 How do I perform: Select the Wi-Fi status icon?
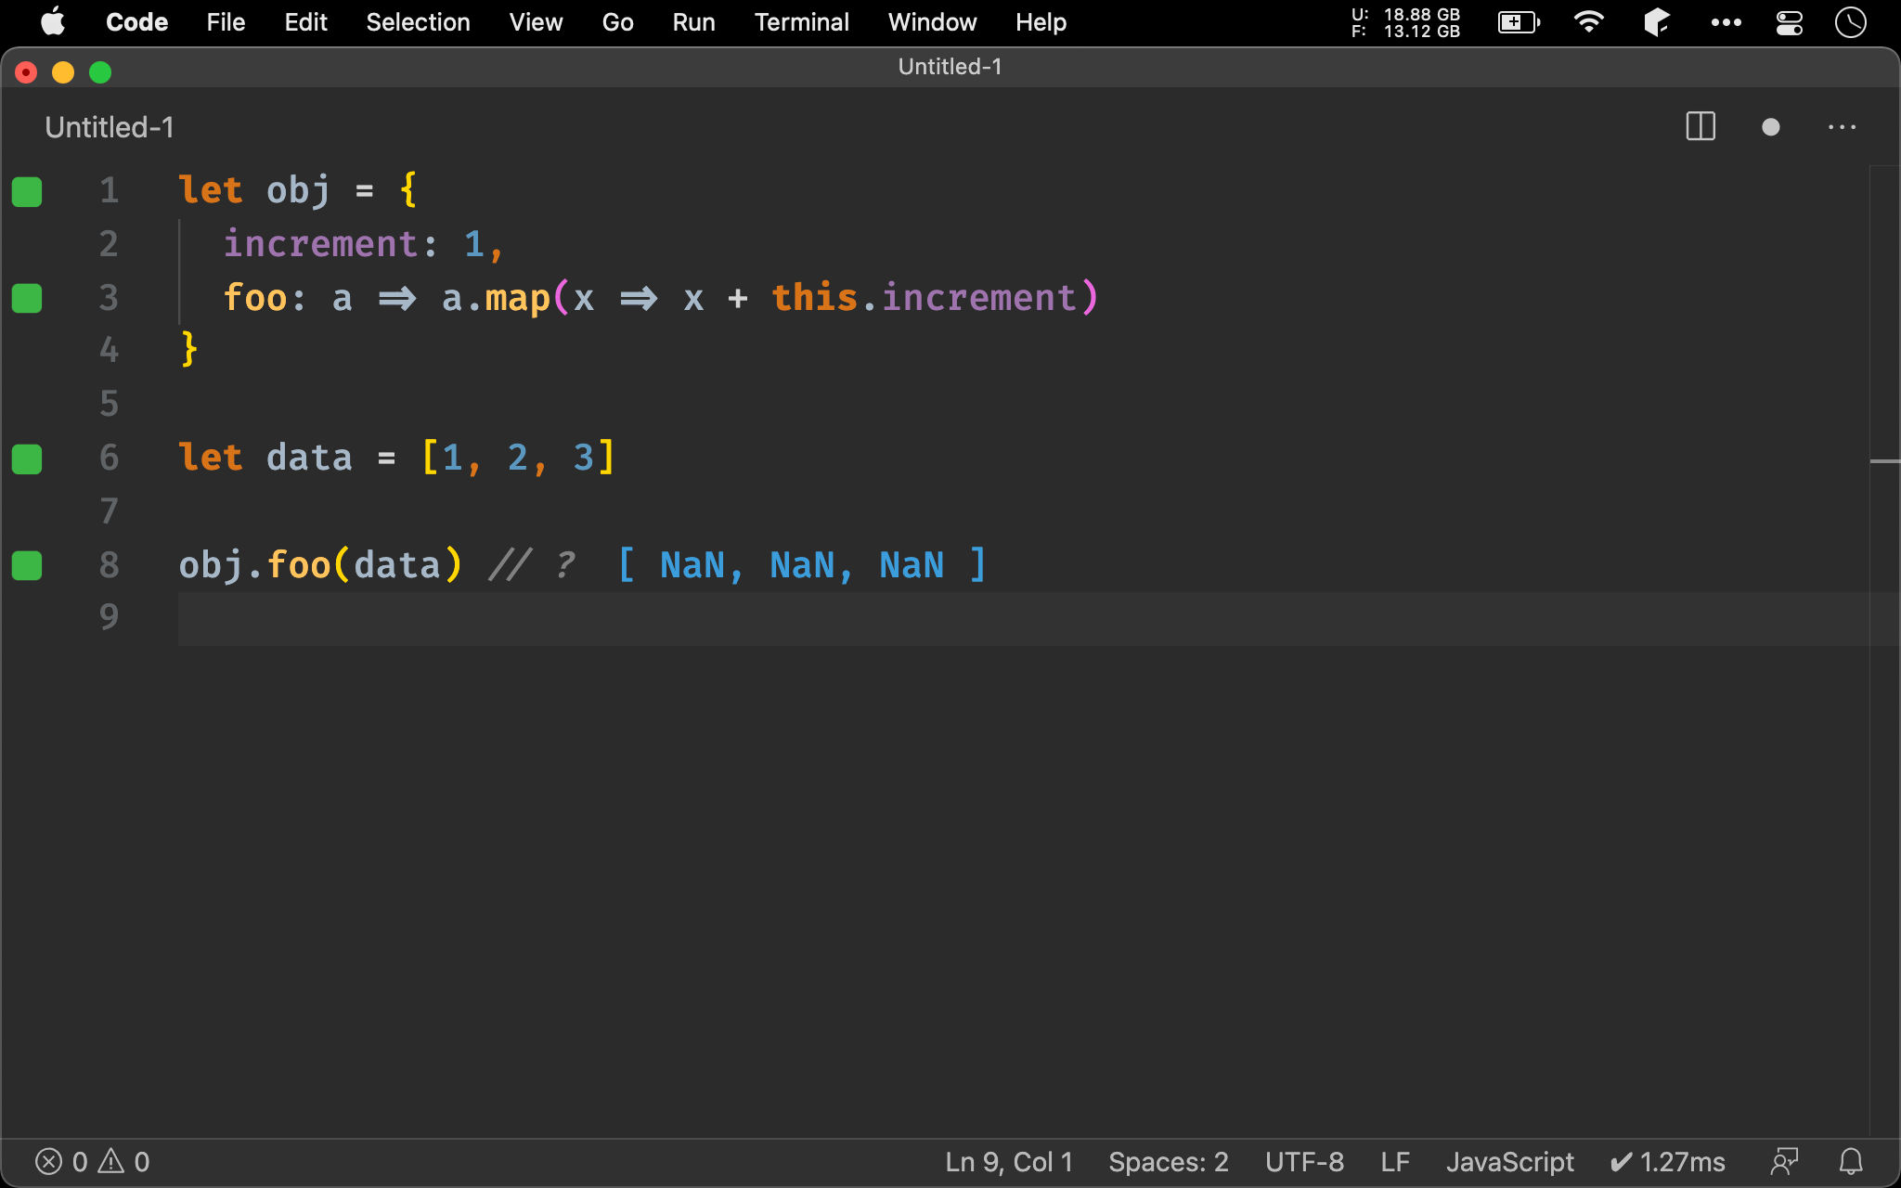pos(1592,22)
